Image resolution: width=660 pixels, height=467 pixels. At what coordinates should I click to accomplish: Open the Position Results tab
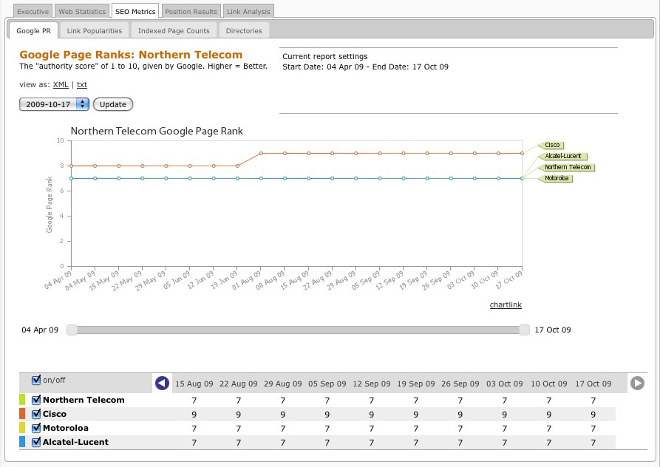[x=191, y=11]
